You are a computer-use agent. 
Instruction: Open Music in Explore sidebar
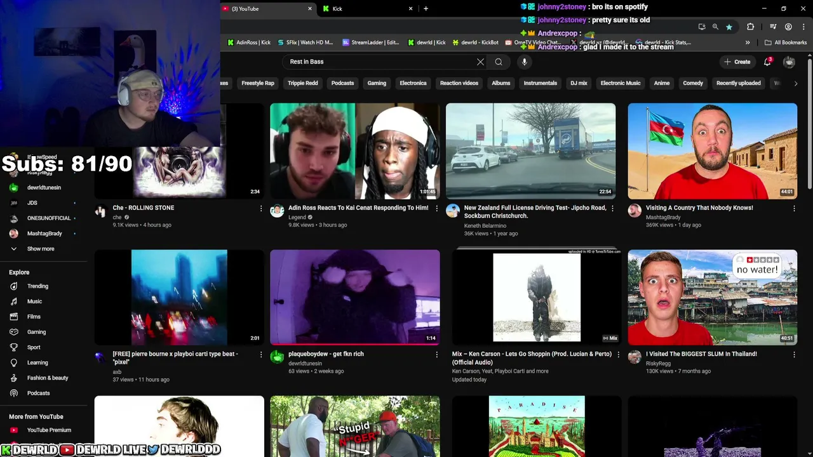(34, 301)
